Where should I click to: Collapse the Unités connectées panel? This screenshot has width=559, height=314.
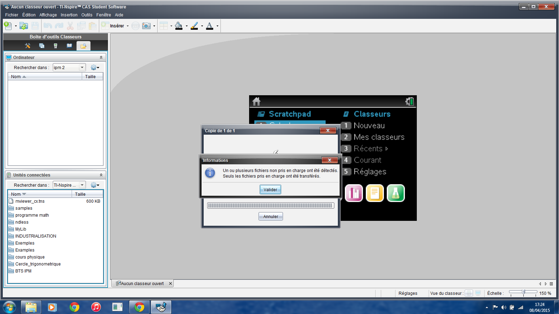(x=101, y=175)
